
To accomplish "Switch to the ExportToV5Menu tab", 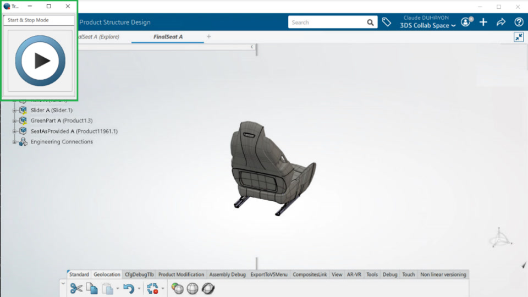I will 269,274.
